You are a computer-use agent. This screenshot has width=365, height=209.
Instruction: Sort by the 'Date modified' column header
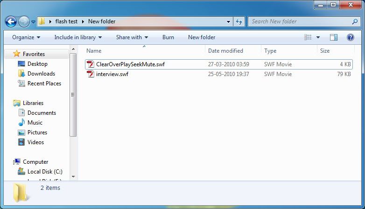pos(233,51)
